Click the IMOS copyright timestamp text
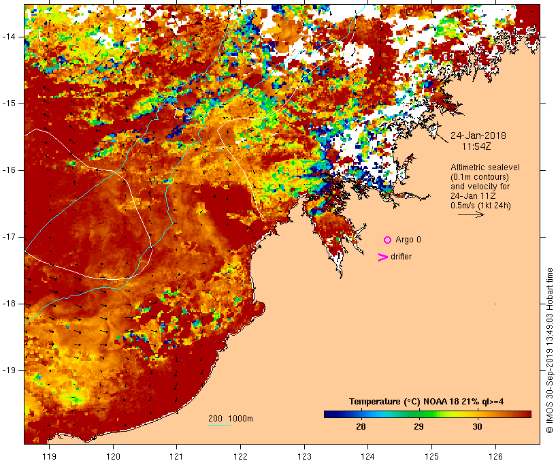Viewport: 558px width, 463px height. [549, 351]
